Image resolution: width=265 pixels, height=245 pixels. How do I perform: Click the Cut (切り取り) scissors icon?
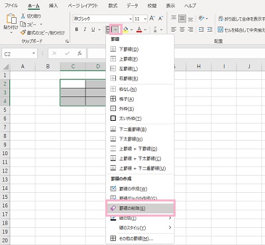click(23, 16)
